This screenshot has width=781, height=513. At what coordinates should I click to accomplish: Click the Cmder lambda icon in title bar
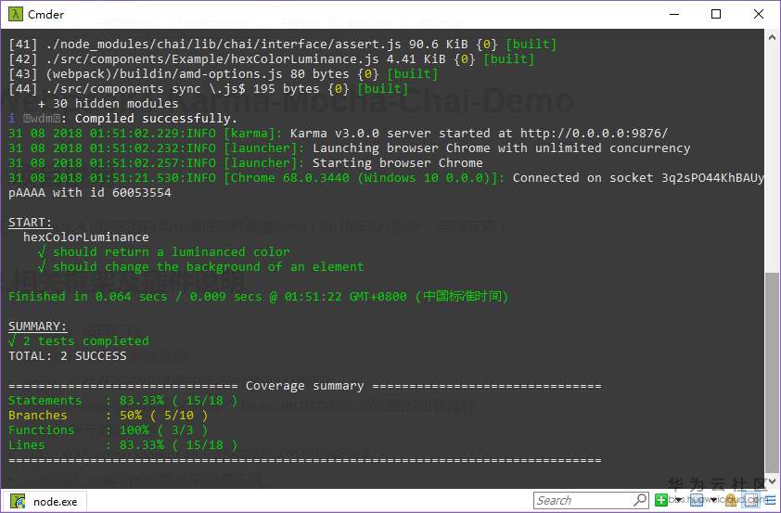(x=14, y=14)
